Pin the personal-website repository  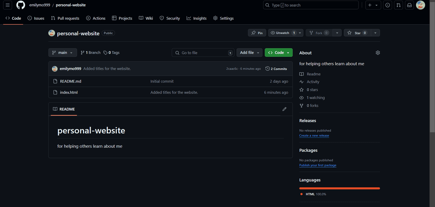pyautogui.click(x=257, y=33)
